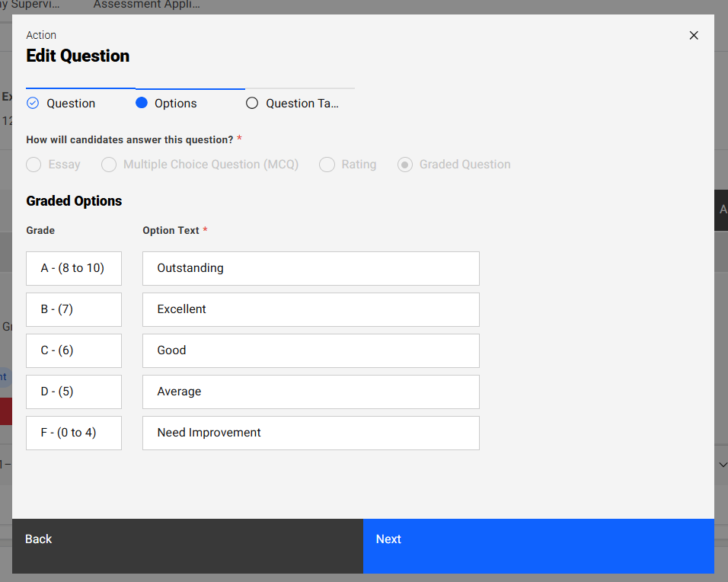
Task: Click the Options step indicator circle
Action: tap(142, 104)
